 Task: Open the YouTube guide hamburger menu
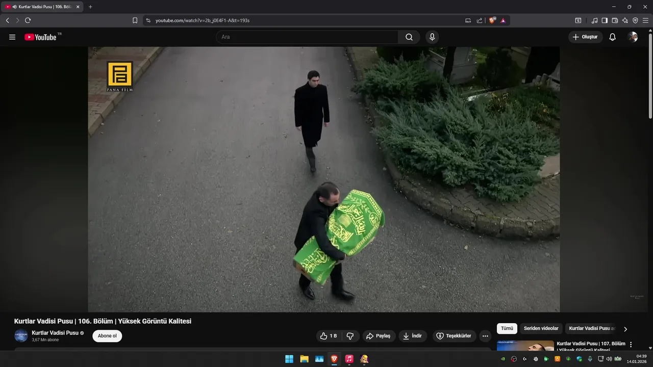12,37
